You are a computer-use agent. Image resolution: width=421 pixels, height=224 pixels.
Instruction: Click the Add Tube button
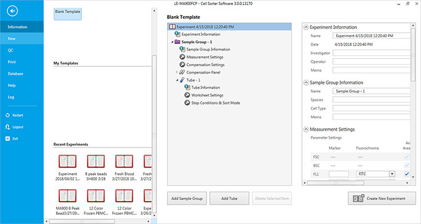point(229,198)
